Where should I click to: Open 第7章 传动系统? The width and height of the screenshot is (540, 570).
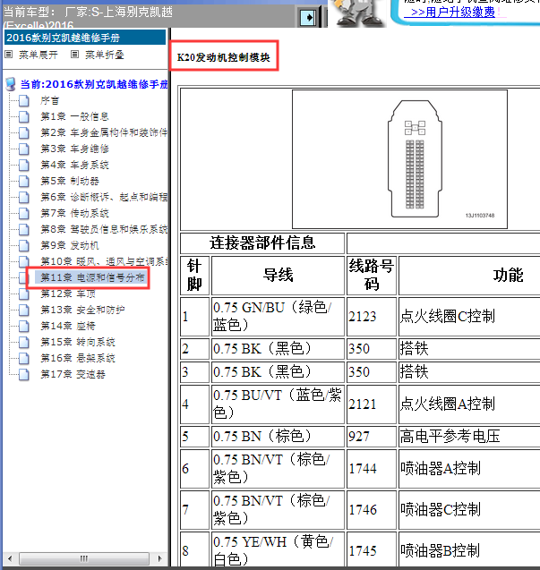tap(74, 213)
